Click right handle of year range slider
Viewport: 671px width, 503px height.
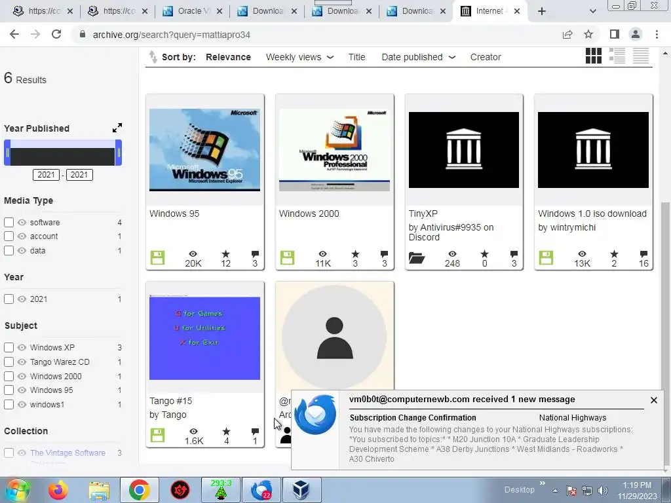(119, 153)
